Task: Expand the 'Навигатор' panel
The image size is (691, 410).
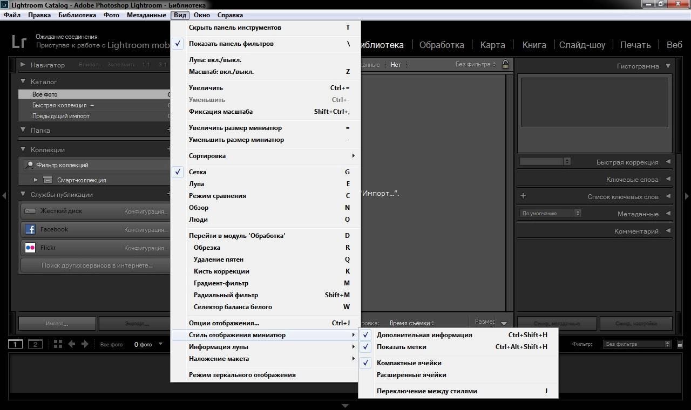Action: (23, 65)
